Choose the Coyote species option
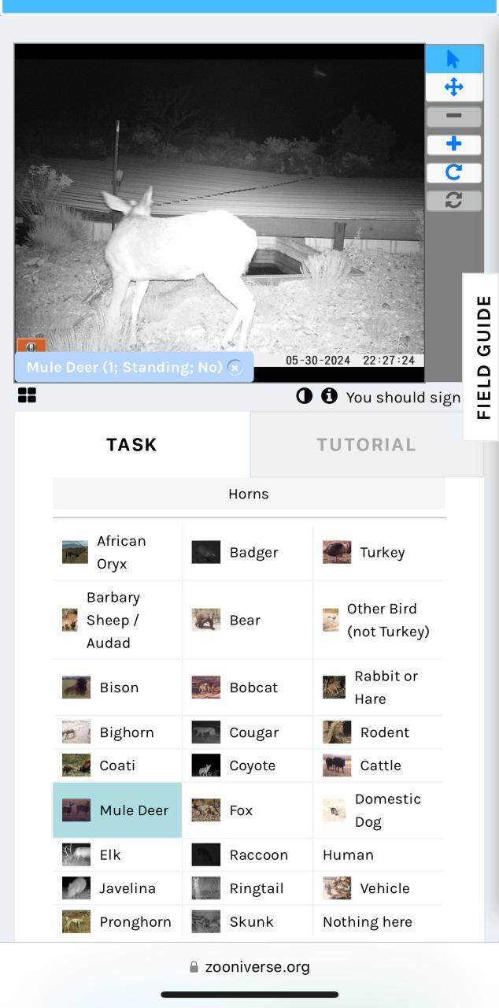 pyautogui.click(x=247, y=765)
